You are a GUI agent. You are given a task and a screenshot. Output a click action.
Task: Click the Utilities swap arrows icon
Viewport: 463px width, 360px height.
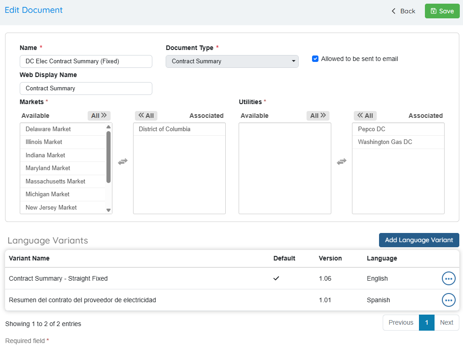pyautogui.click(x=342, y=161)
